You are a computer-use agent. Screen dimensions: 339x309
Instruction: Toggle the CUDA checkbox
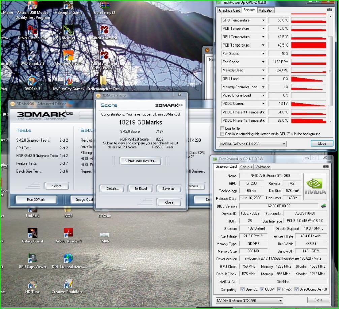[262, 289]
